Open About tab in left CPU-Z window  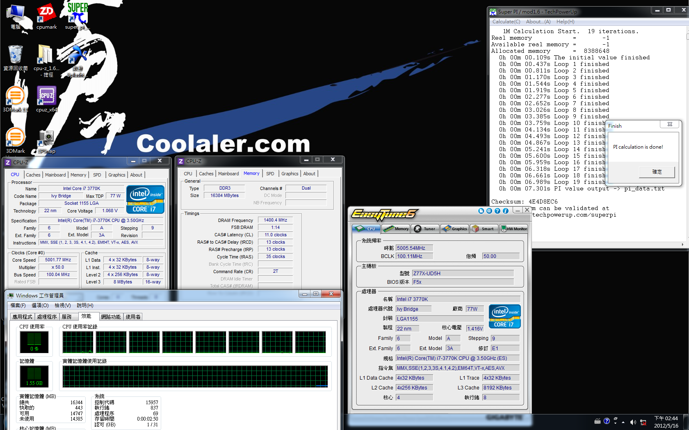tap(136, 175)
